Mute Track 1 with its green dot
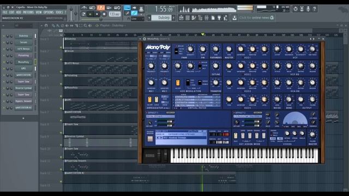The width and height of the screenshot is (349, 196). tap(61, 47)
